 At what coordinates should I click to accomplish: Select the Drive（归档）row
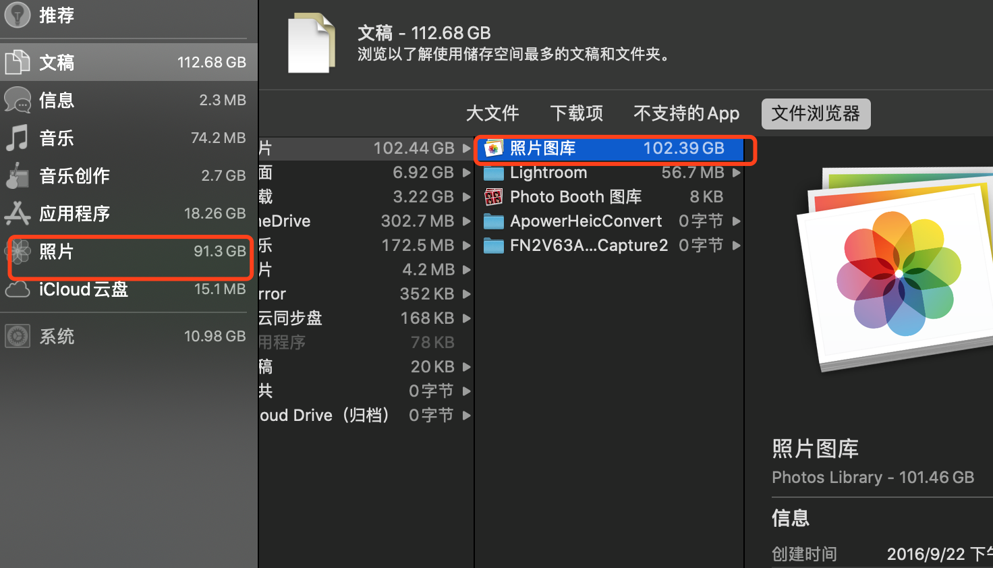click(x=366, y=416)
